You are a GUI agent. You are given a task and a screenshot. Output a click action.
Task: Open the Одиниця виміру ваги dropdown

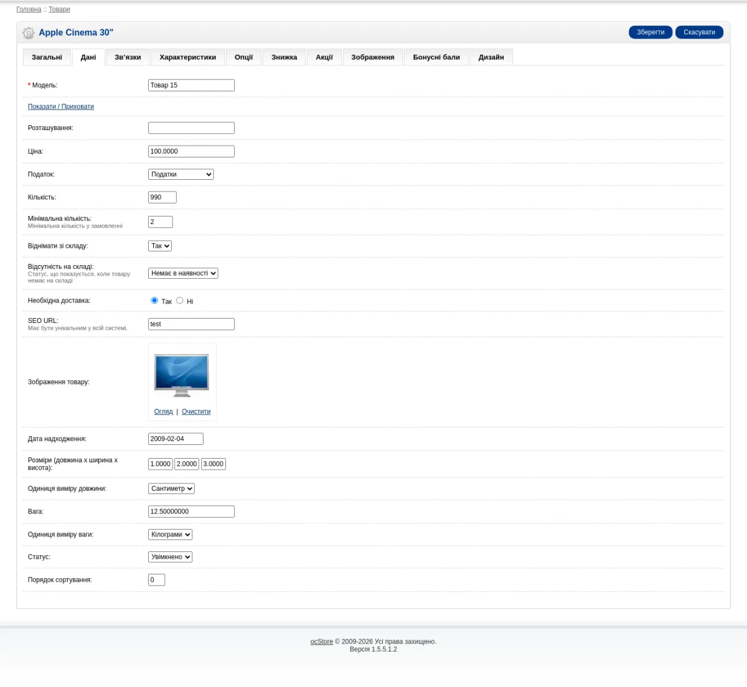point(170,535)
